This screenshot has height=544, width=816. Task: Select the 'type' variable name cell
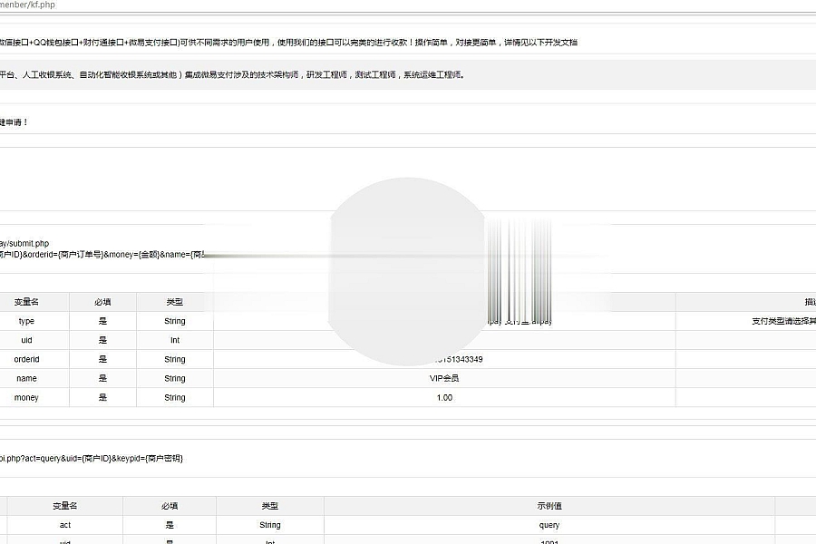pyautogui.click(x=26, y=321)
